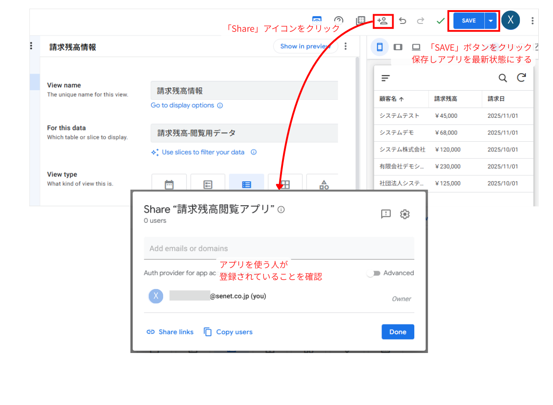553x405 pixels.
Task: Click the undo icon in the toolbar
Action: [x=402, y=20]
